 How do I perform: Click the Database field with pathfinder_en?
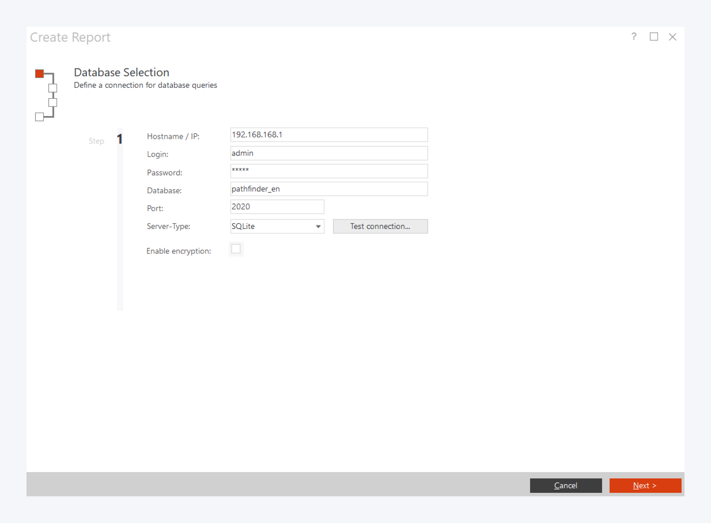(x=329, y=189)
